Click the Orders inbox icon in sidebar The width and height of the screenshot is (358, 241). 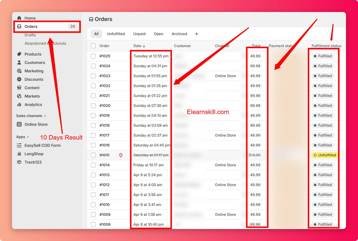19,26
